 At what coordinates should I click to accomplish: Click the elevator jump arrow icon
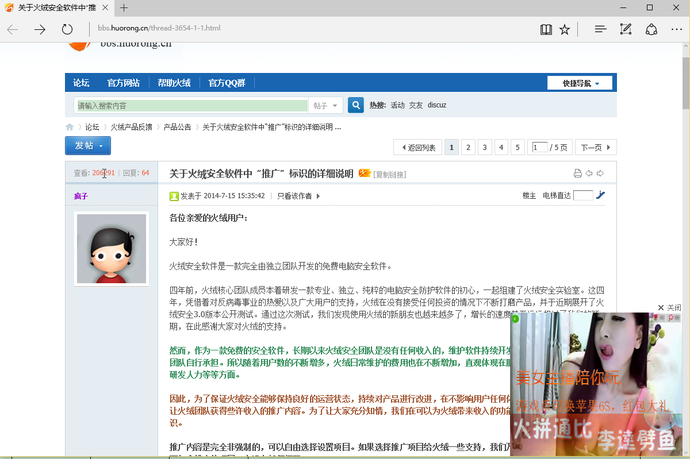pyautogui.click(x=601, y=195)
